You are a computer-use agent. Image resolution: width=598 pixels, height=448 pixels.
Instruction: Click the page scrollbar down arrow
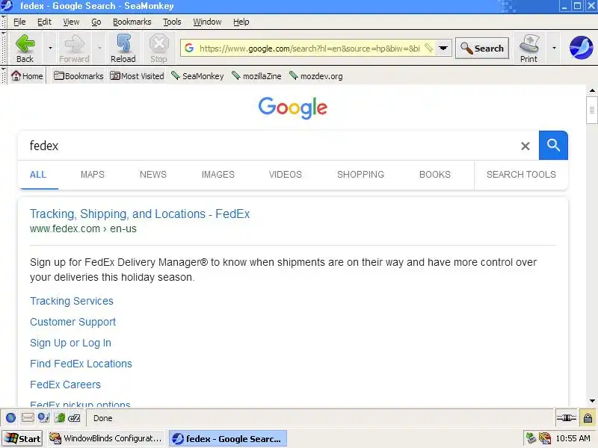coord(592,401)
